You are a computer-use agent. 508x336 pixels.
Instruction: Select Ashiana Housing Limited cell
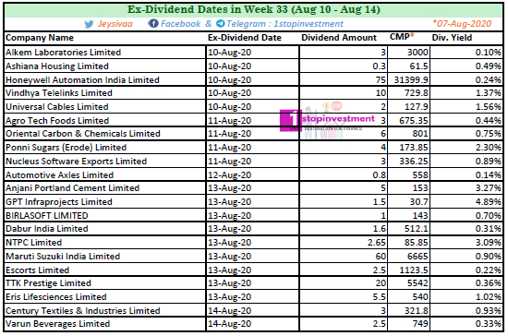(x=105, y=66)
